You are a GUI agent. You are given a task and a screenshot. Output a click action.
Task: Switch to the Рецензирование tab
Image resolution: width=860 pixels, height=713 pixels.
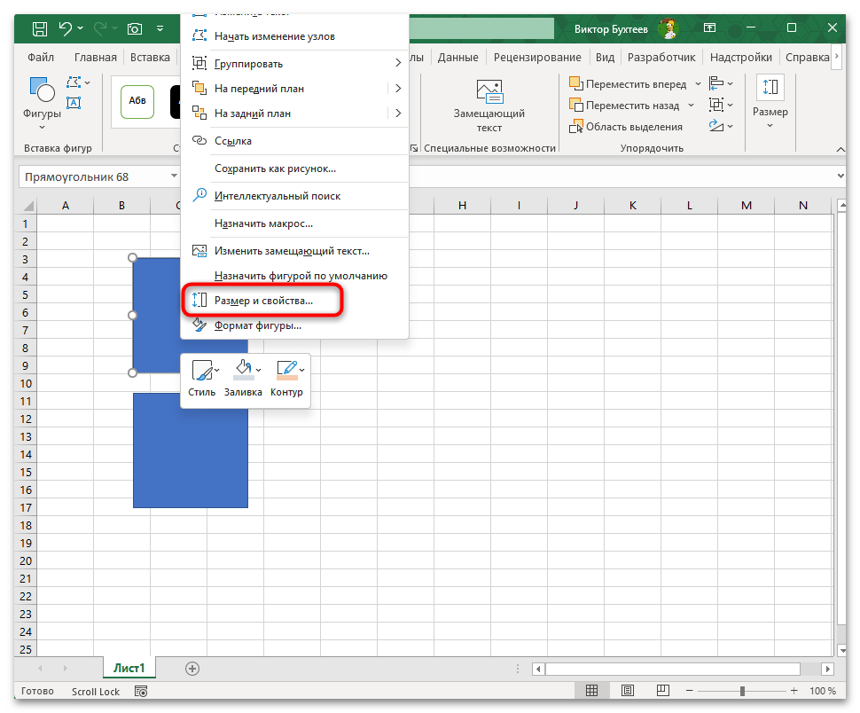(537, 57)
